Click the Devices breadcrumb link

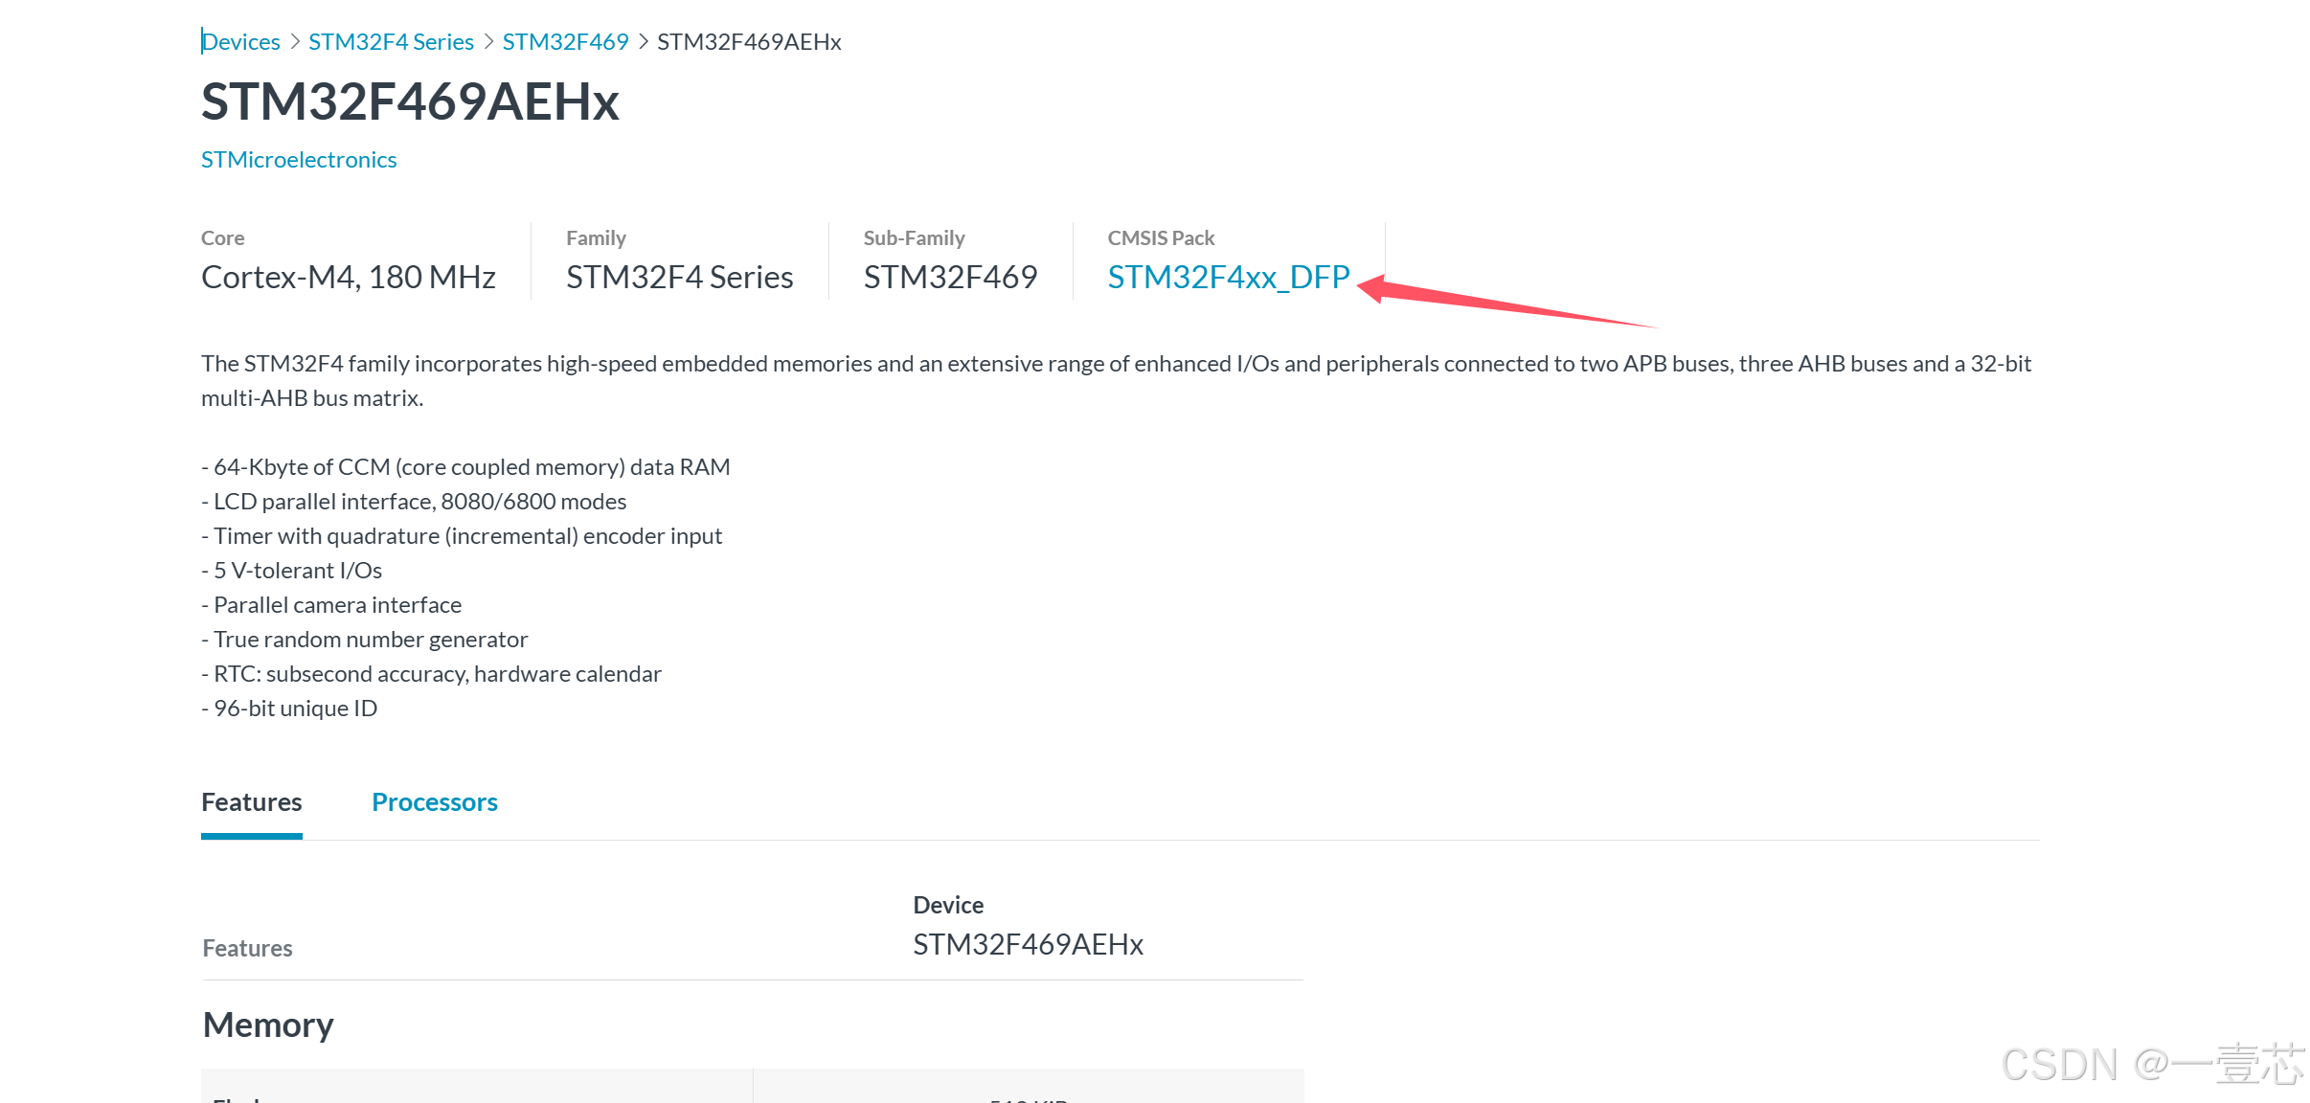pos(240,42)
